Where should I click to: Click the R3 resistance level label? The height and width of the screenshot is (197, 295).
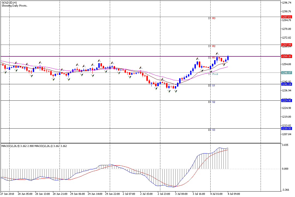(214, 18)
